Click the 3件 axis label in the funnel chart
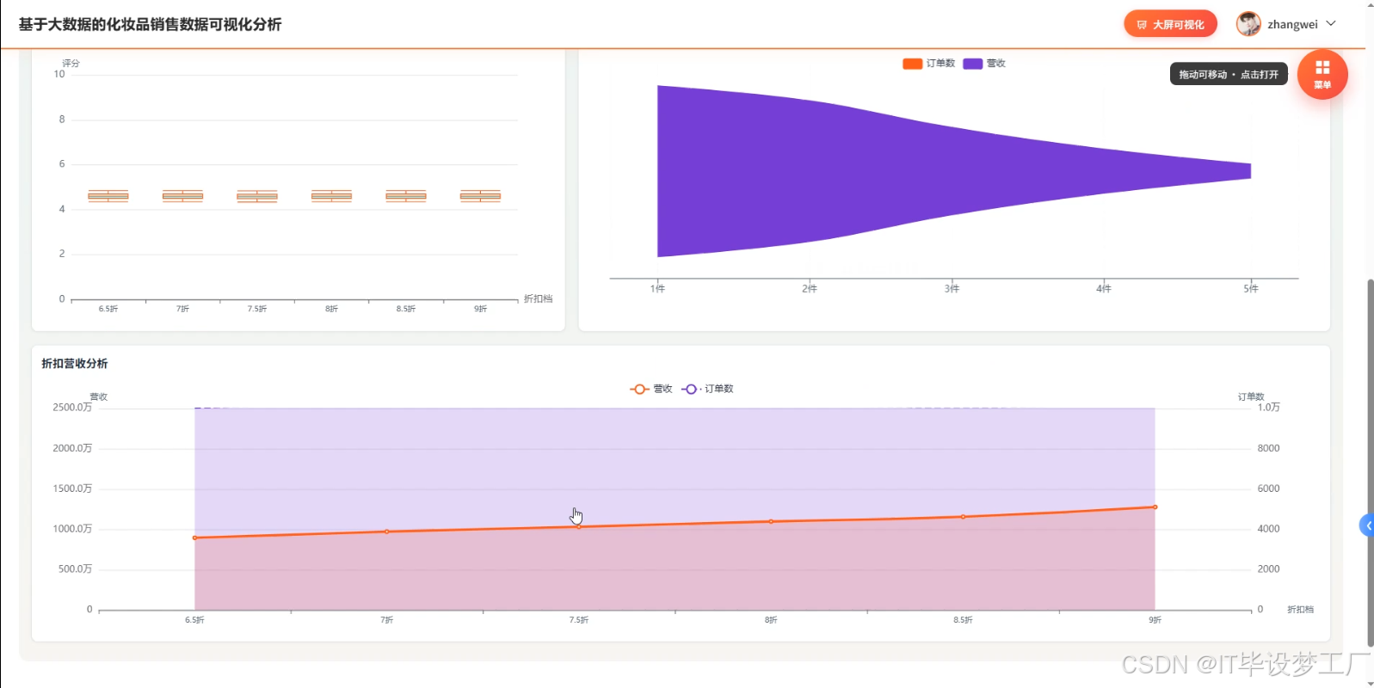1374x688 pixels. 952,289
